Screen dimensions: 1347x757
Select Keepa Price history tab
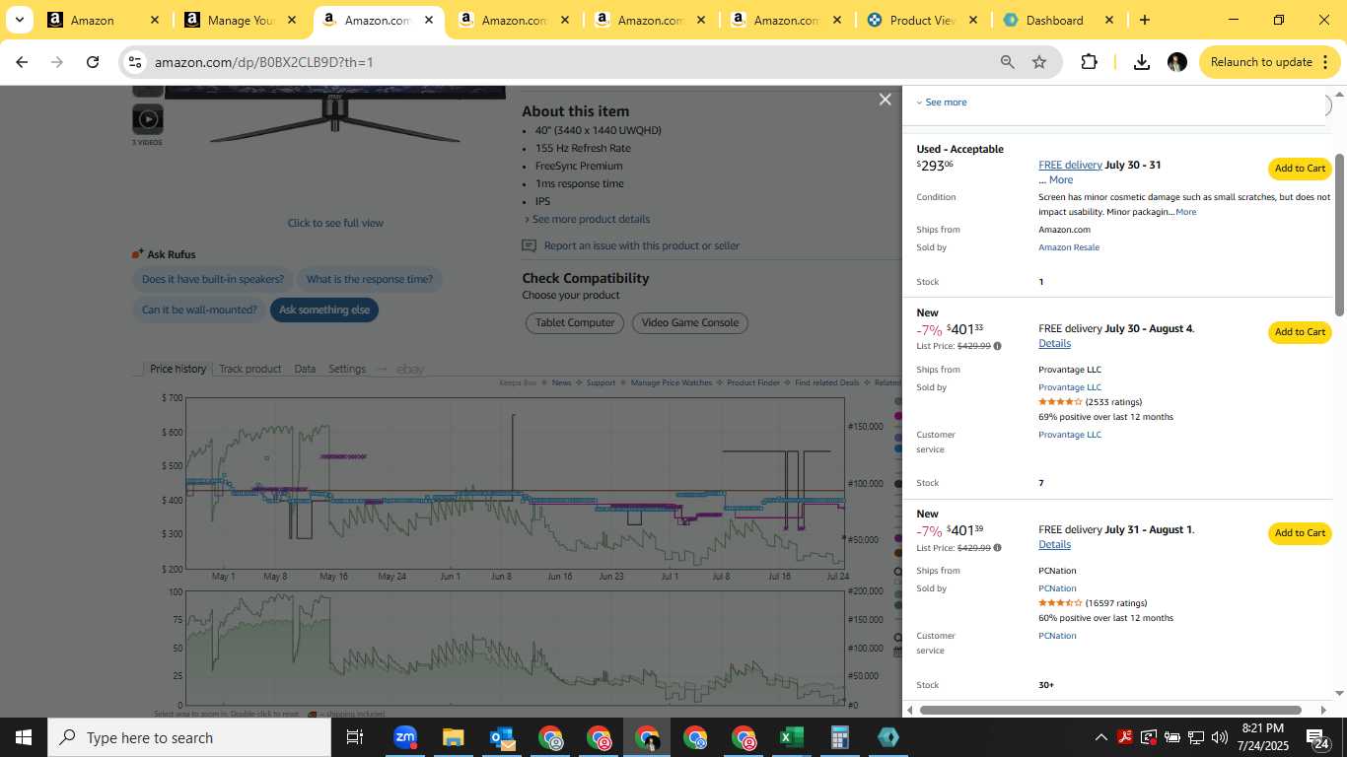pyautogui.click(x=177, y=369)
